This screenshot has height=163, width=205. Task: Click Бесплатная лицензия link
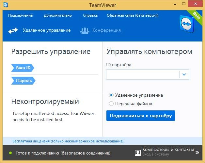[68, 141]
